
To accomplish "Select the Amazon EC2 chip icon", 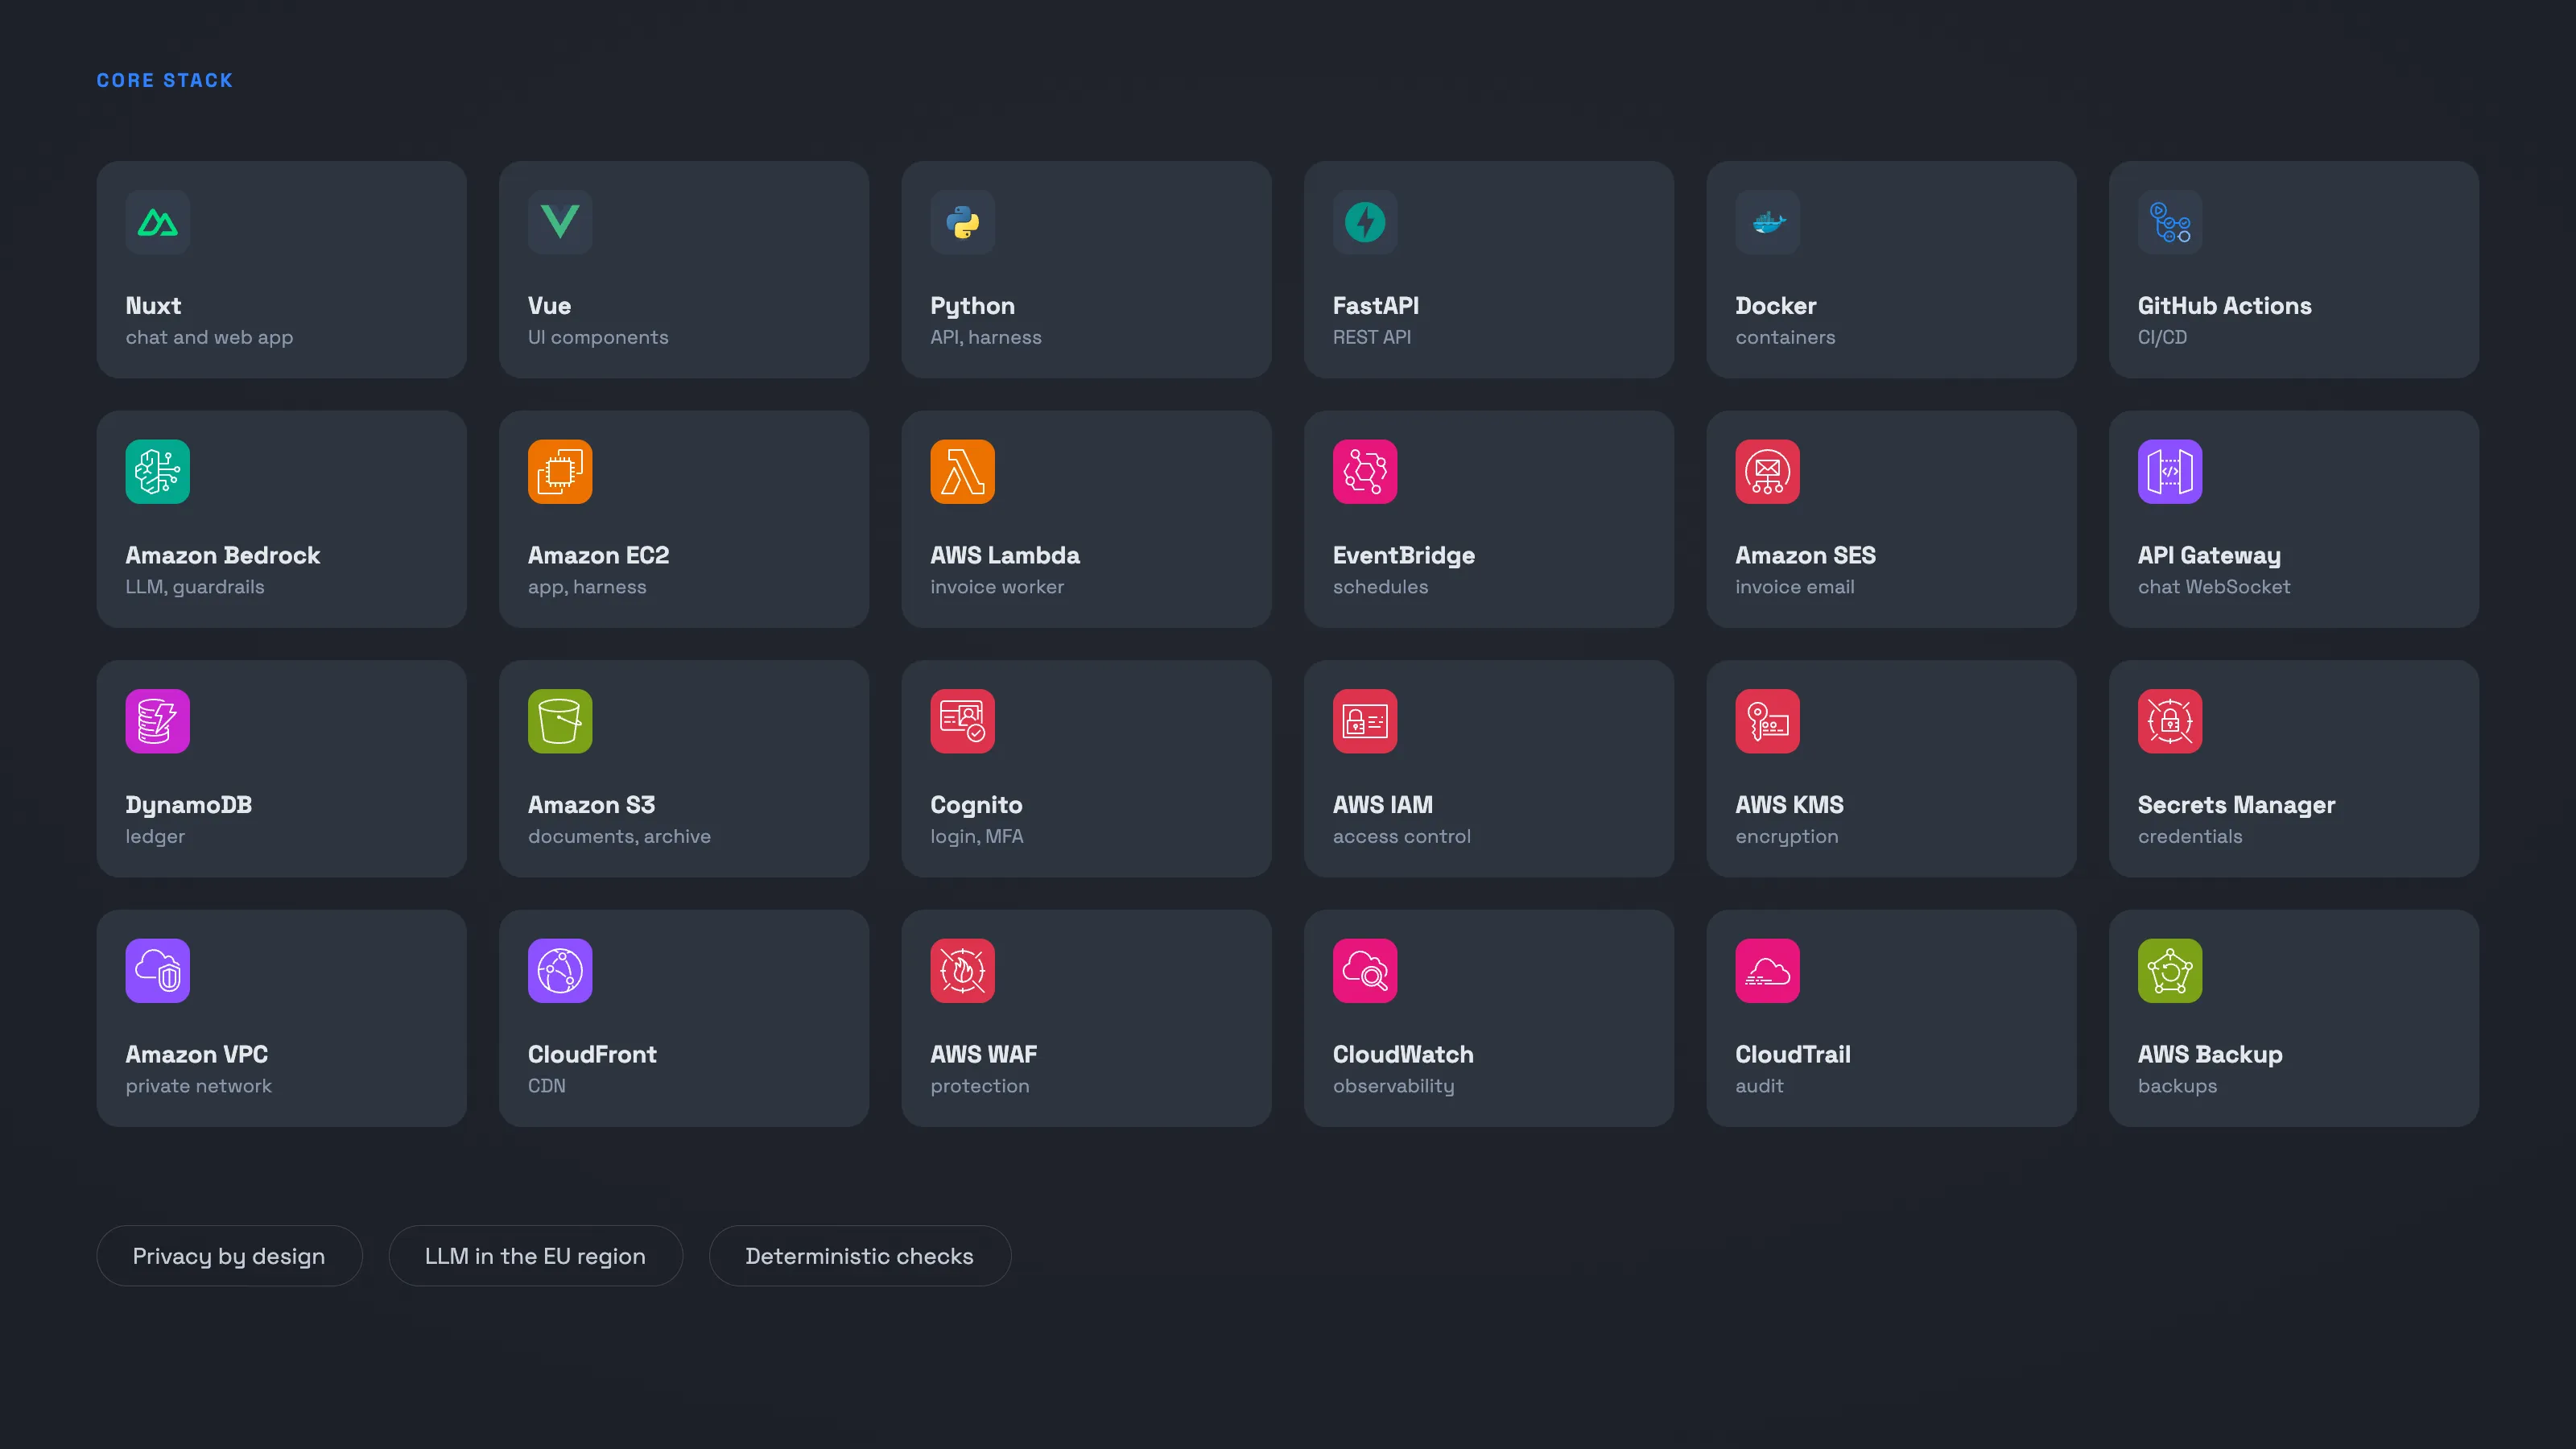I will 560,471.
